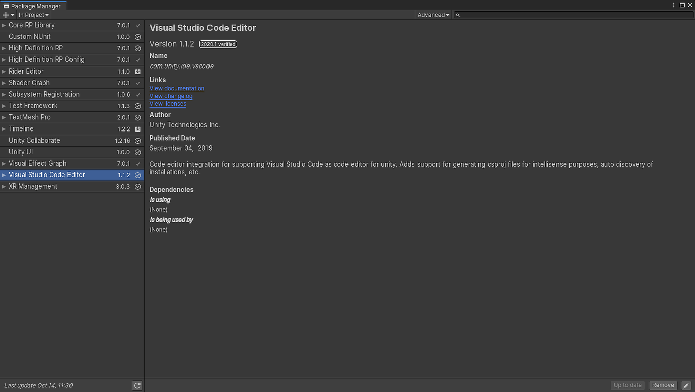
Task: Click the Timeline update-available icon
Action: (137, 129)
